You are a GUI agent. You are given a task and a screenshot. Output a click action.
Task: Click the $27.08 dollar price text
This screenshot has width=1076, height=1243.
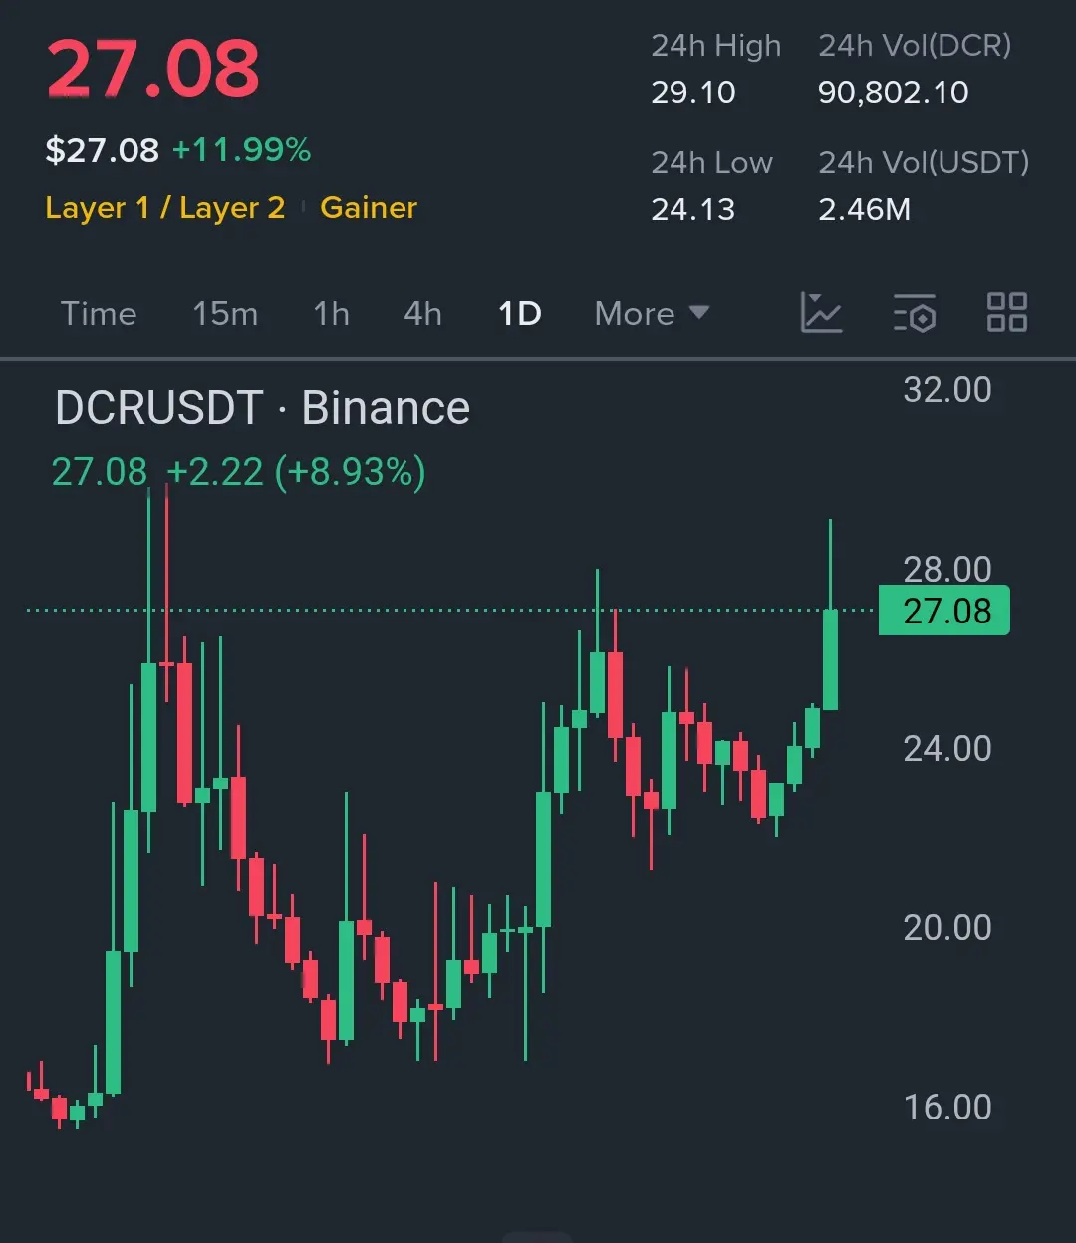(x=103, y=150)
